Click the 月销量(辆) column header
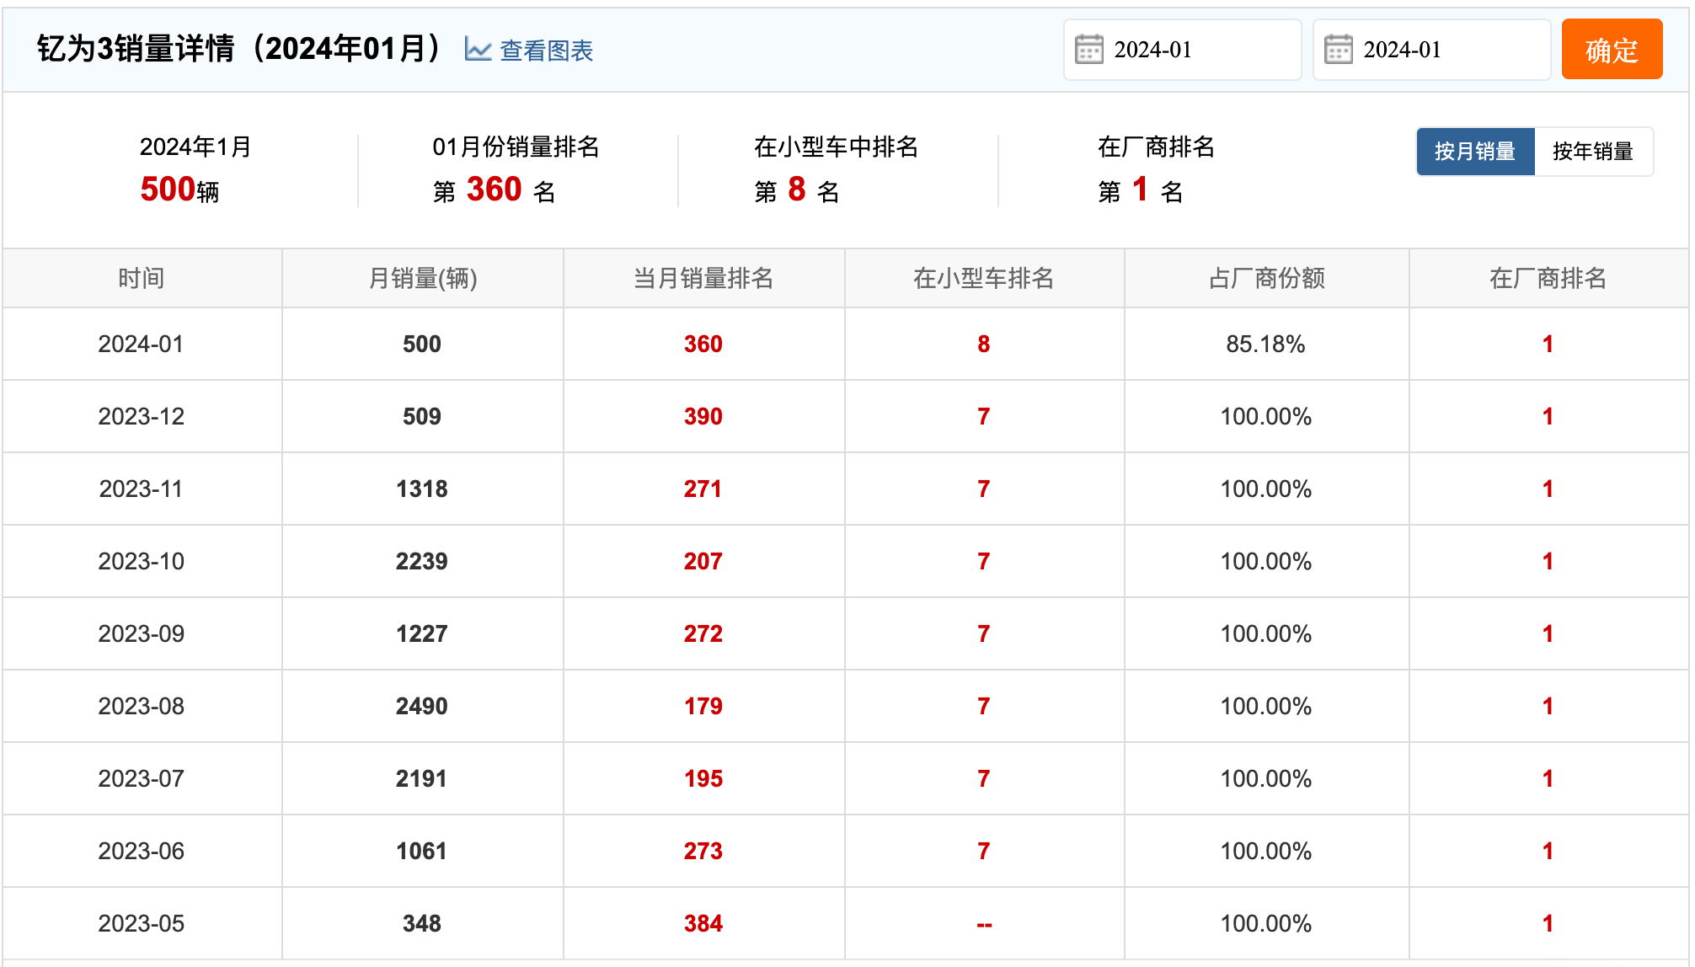The image size is (1695, 967). (423, 278)
